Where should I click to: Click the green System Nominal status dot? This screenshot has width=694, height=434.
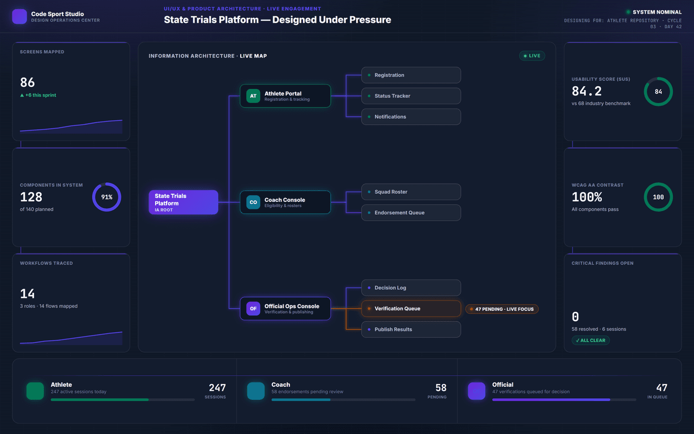[x=628, y=12]
